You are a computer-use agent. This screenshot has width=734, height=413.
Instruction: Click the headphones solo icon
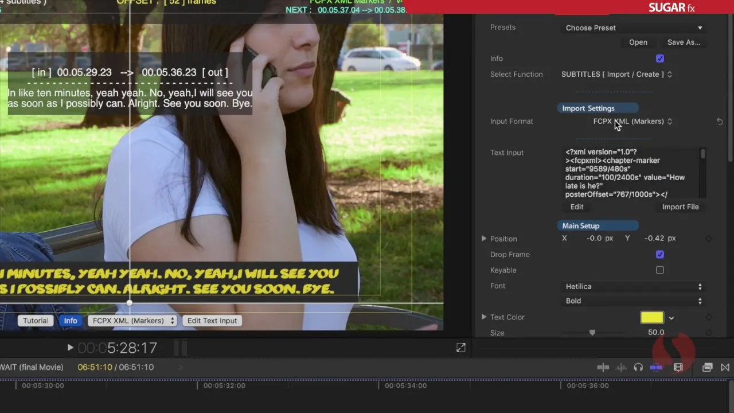click(x=638, y=367)
